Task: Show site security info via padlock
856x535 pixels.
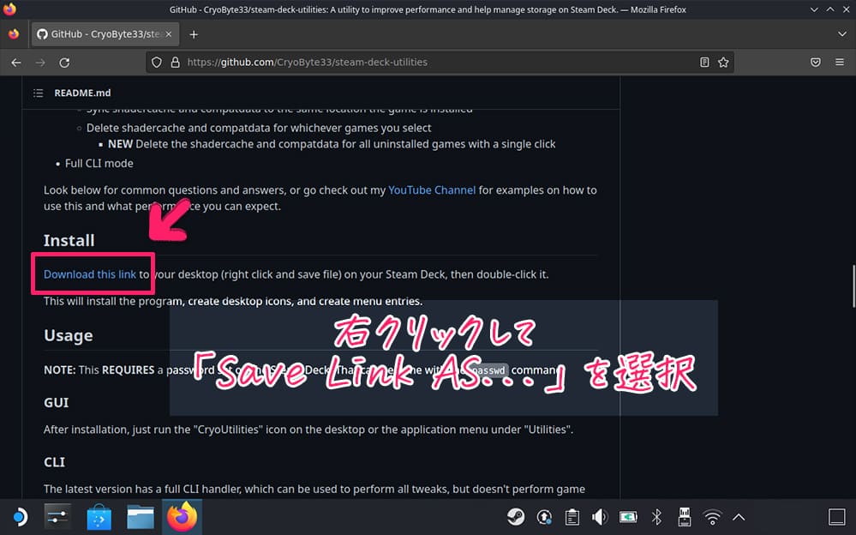Action: (x=176, y=63)
